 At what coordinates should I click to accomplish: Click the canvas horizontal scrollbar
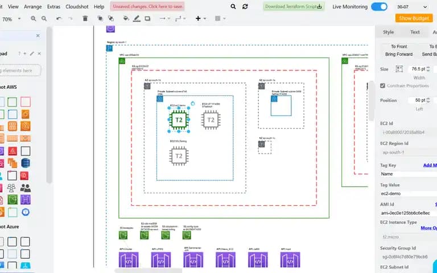pyautogui.click(x=149, y=271)
